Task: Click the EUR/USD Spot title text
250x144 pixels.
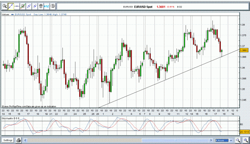Action: 143,7
